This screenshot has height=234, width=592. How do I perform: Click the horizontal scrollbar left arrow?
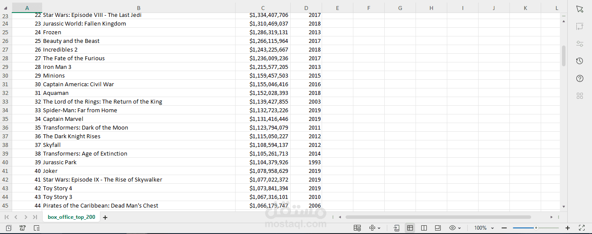[340, 217]
